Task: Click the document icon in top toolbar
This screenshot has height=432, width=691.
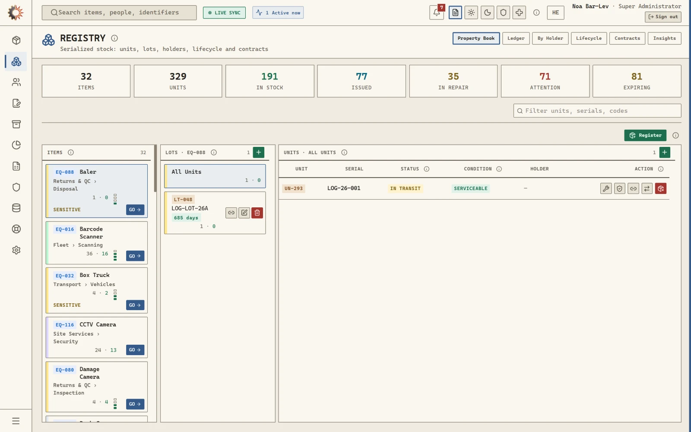Action: click(455, 13)
